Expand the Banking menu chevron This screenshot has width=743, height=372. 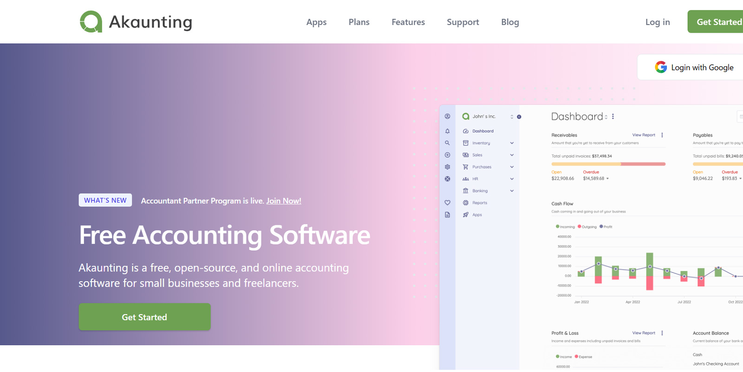[x=512, y=191]
